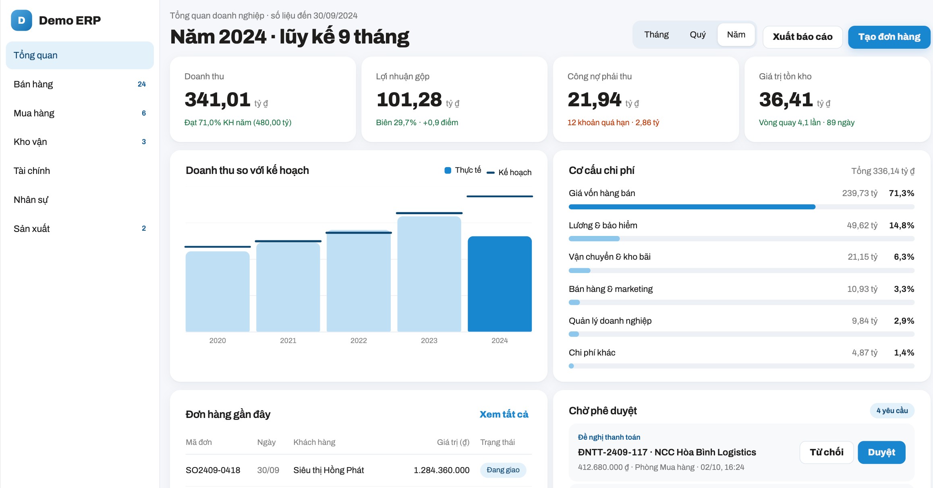Select the Tháng period toggle

click(x=656, y=35)
